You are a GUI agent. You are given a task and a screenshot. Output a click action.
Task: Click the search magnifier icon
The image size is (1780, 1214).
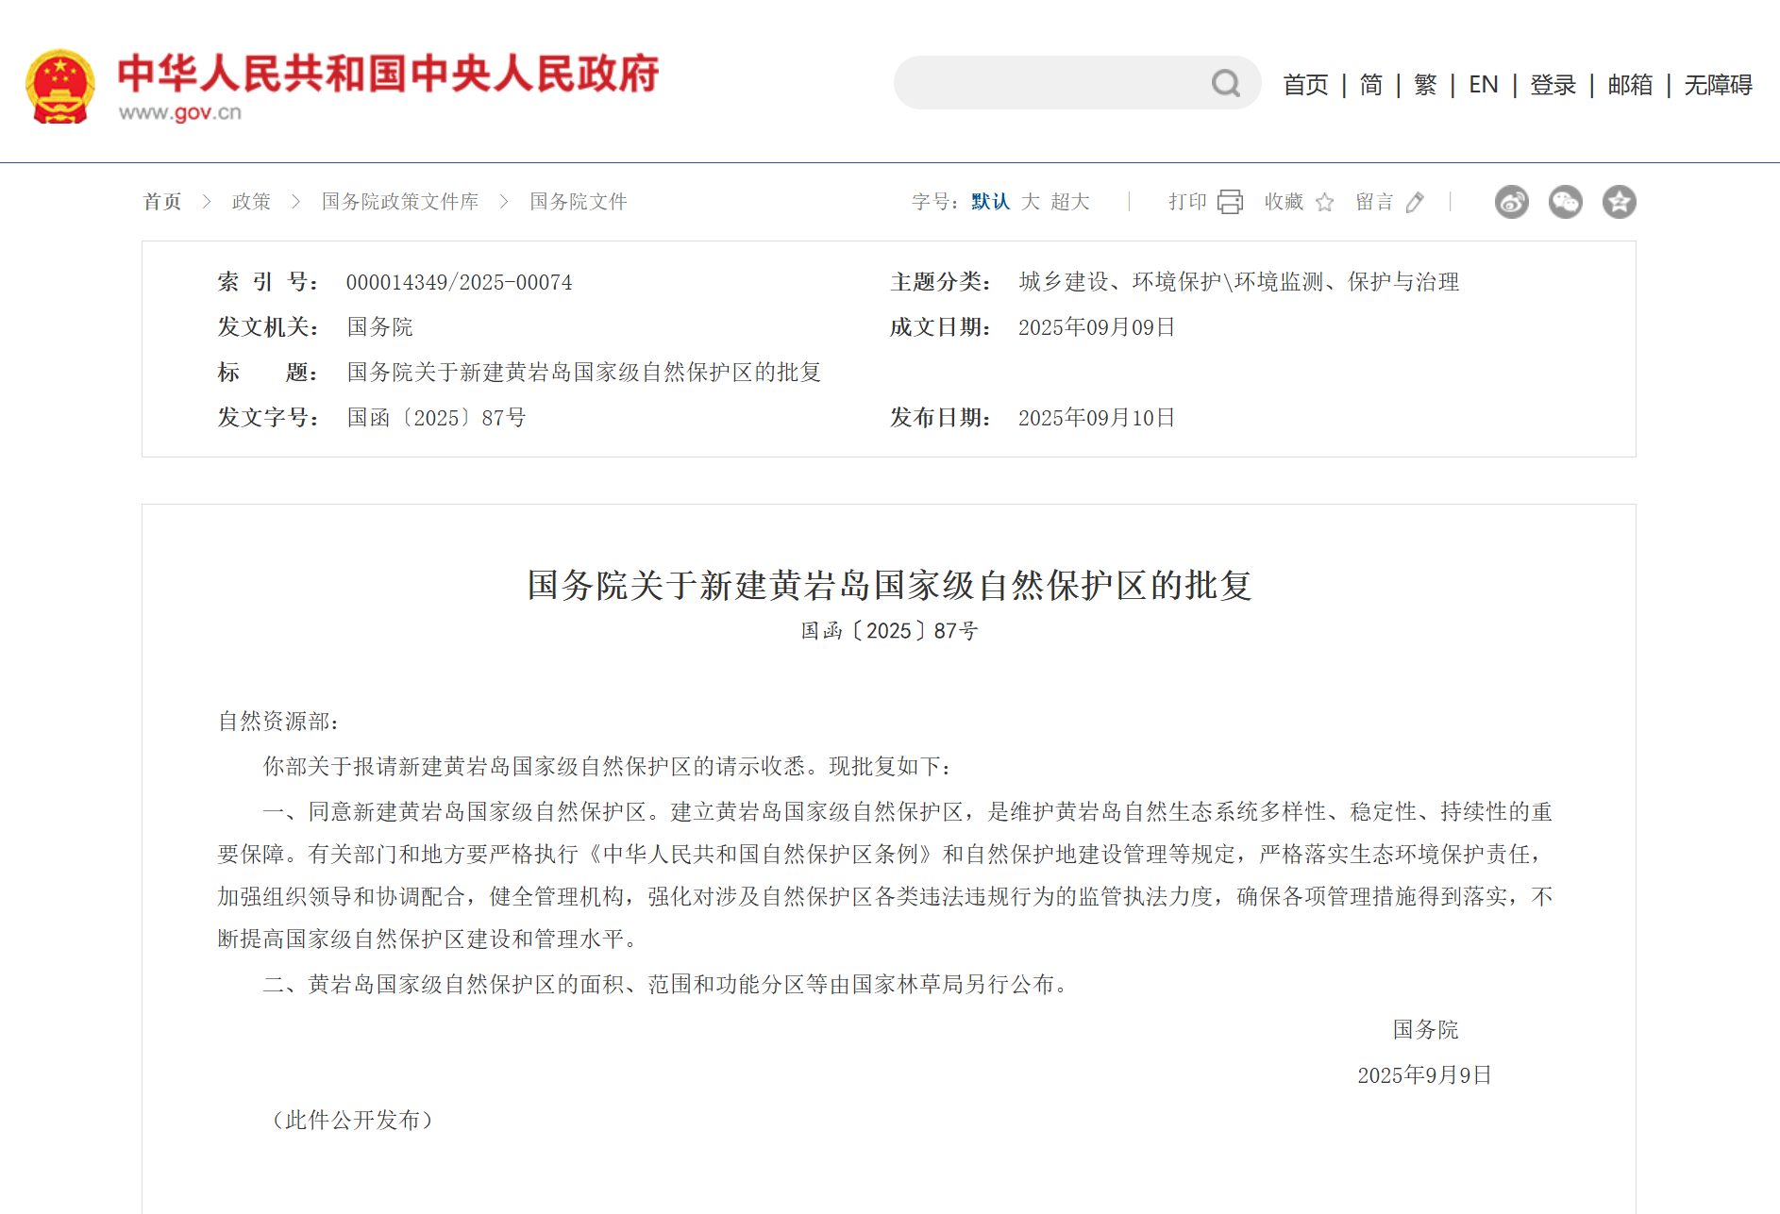tap(1225, 84)
